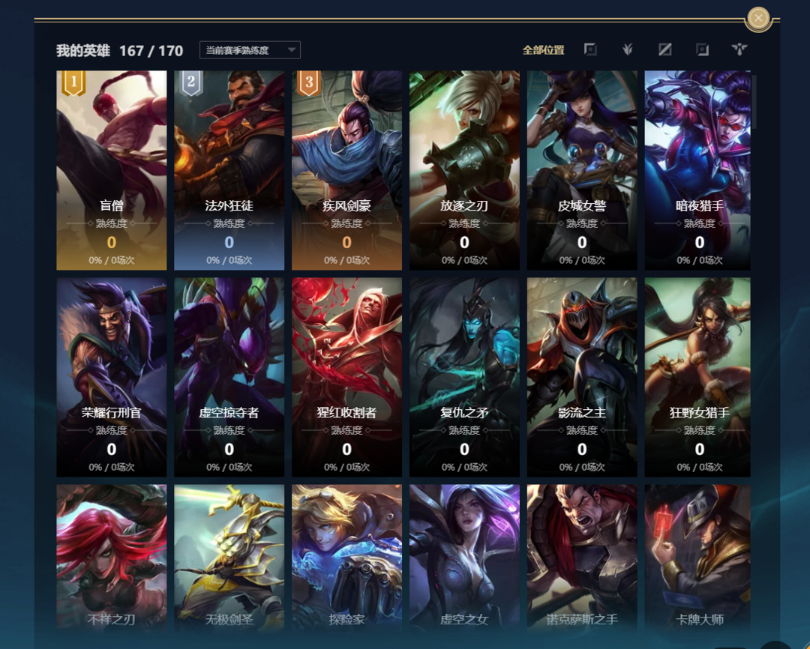Open the 放逐之刃 champion card
Viewport: 810px width, 649px height.
click(464, 170)
